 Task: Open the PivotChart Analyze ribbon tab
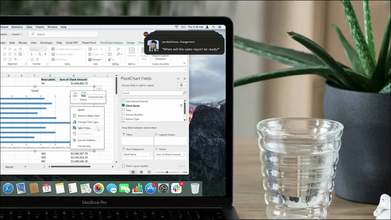[111, 43]
